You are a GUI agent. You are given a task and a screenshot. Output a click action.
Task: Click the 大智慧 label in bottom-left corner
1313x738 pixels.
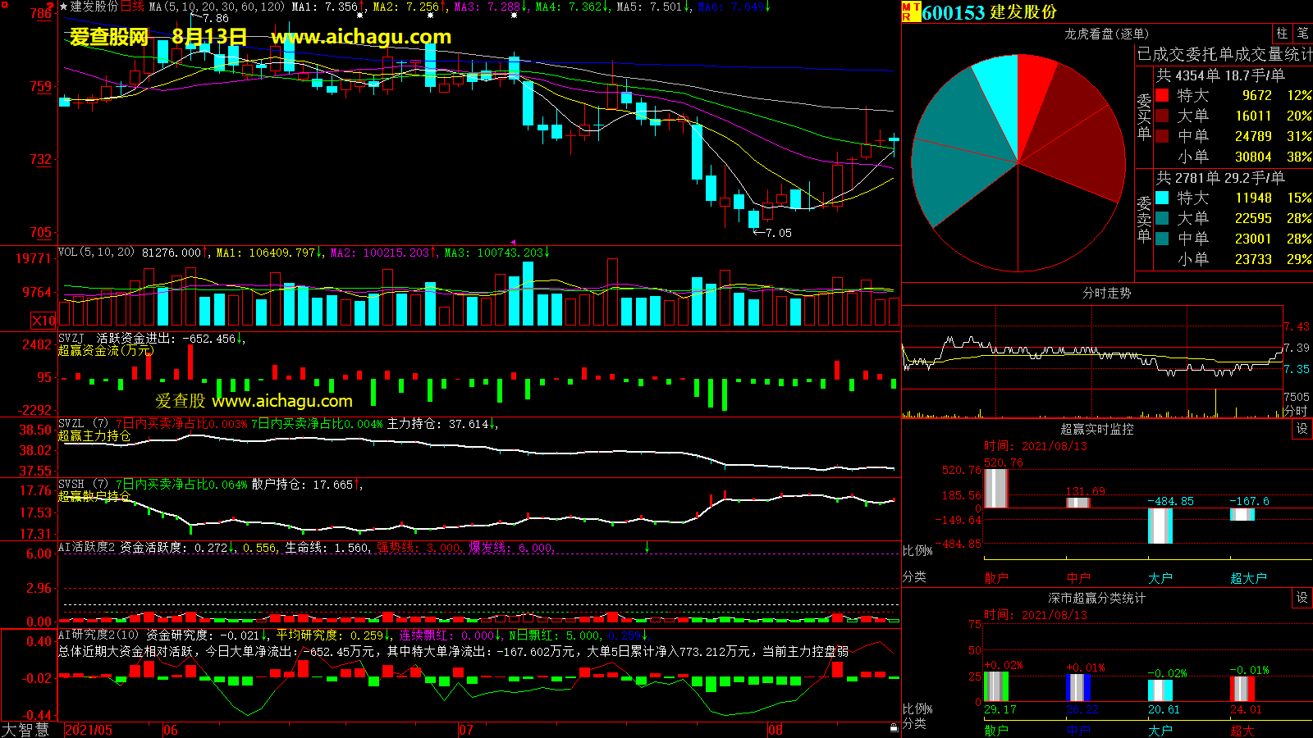25,730
